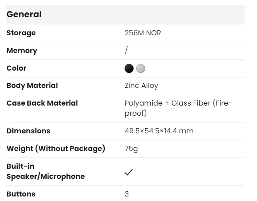This screenshot has height=201, width=257.
Task: Click the General section header
Action: [24, 15]
